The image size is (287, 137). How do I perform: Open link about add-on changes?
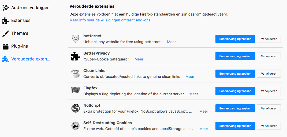110,20
